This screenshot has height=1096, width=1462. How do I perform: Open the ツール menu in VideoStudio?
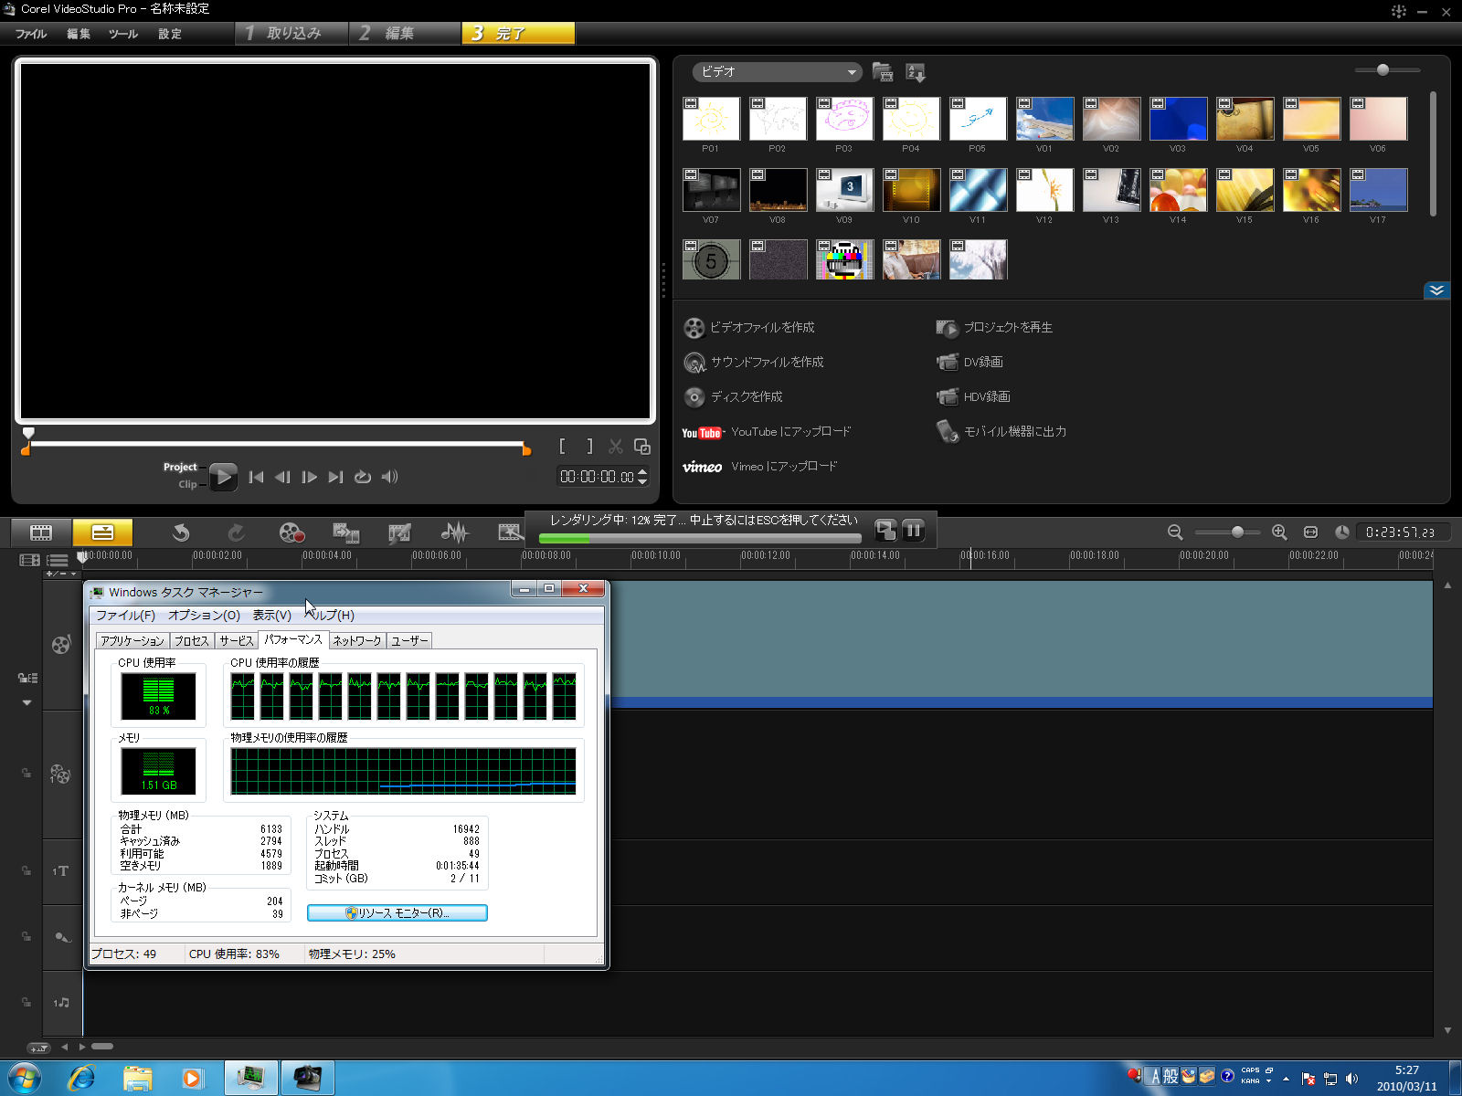pyautogui.click(x=123, y=34)
